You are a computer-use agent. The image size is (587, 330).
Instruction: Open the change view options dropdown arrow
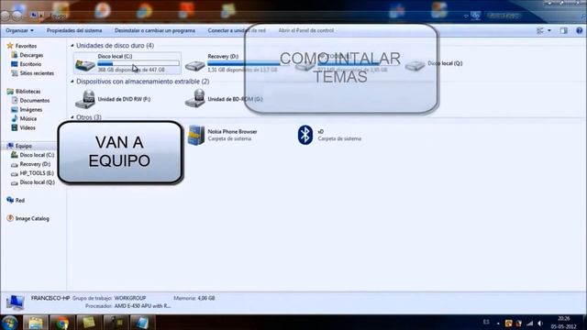point(549,30)
